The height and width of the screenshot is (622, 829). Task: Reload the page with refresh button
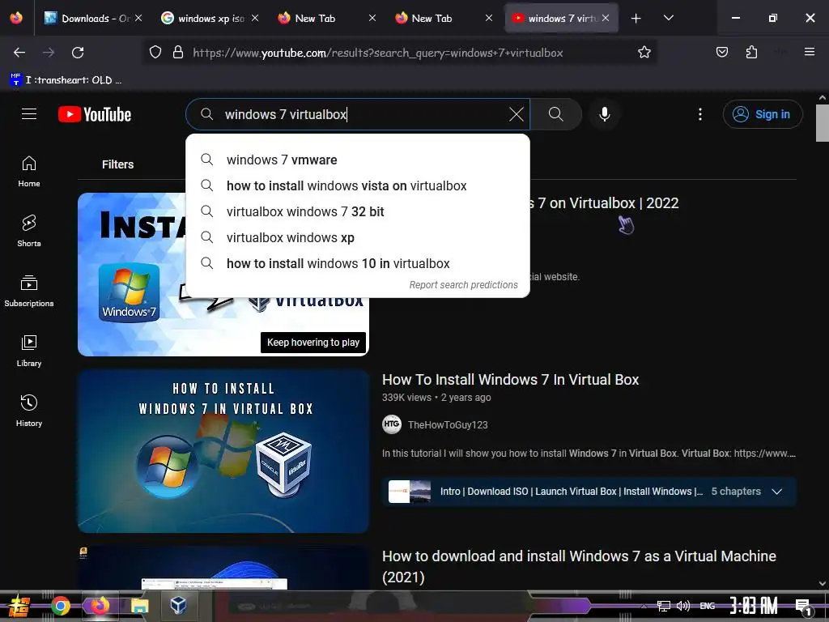78,53
